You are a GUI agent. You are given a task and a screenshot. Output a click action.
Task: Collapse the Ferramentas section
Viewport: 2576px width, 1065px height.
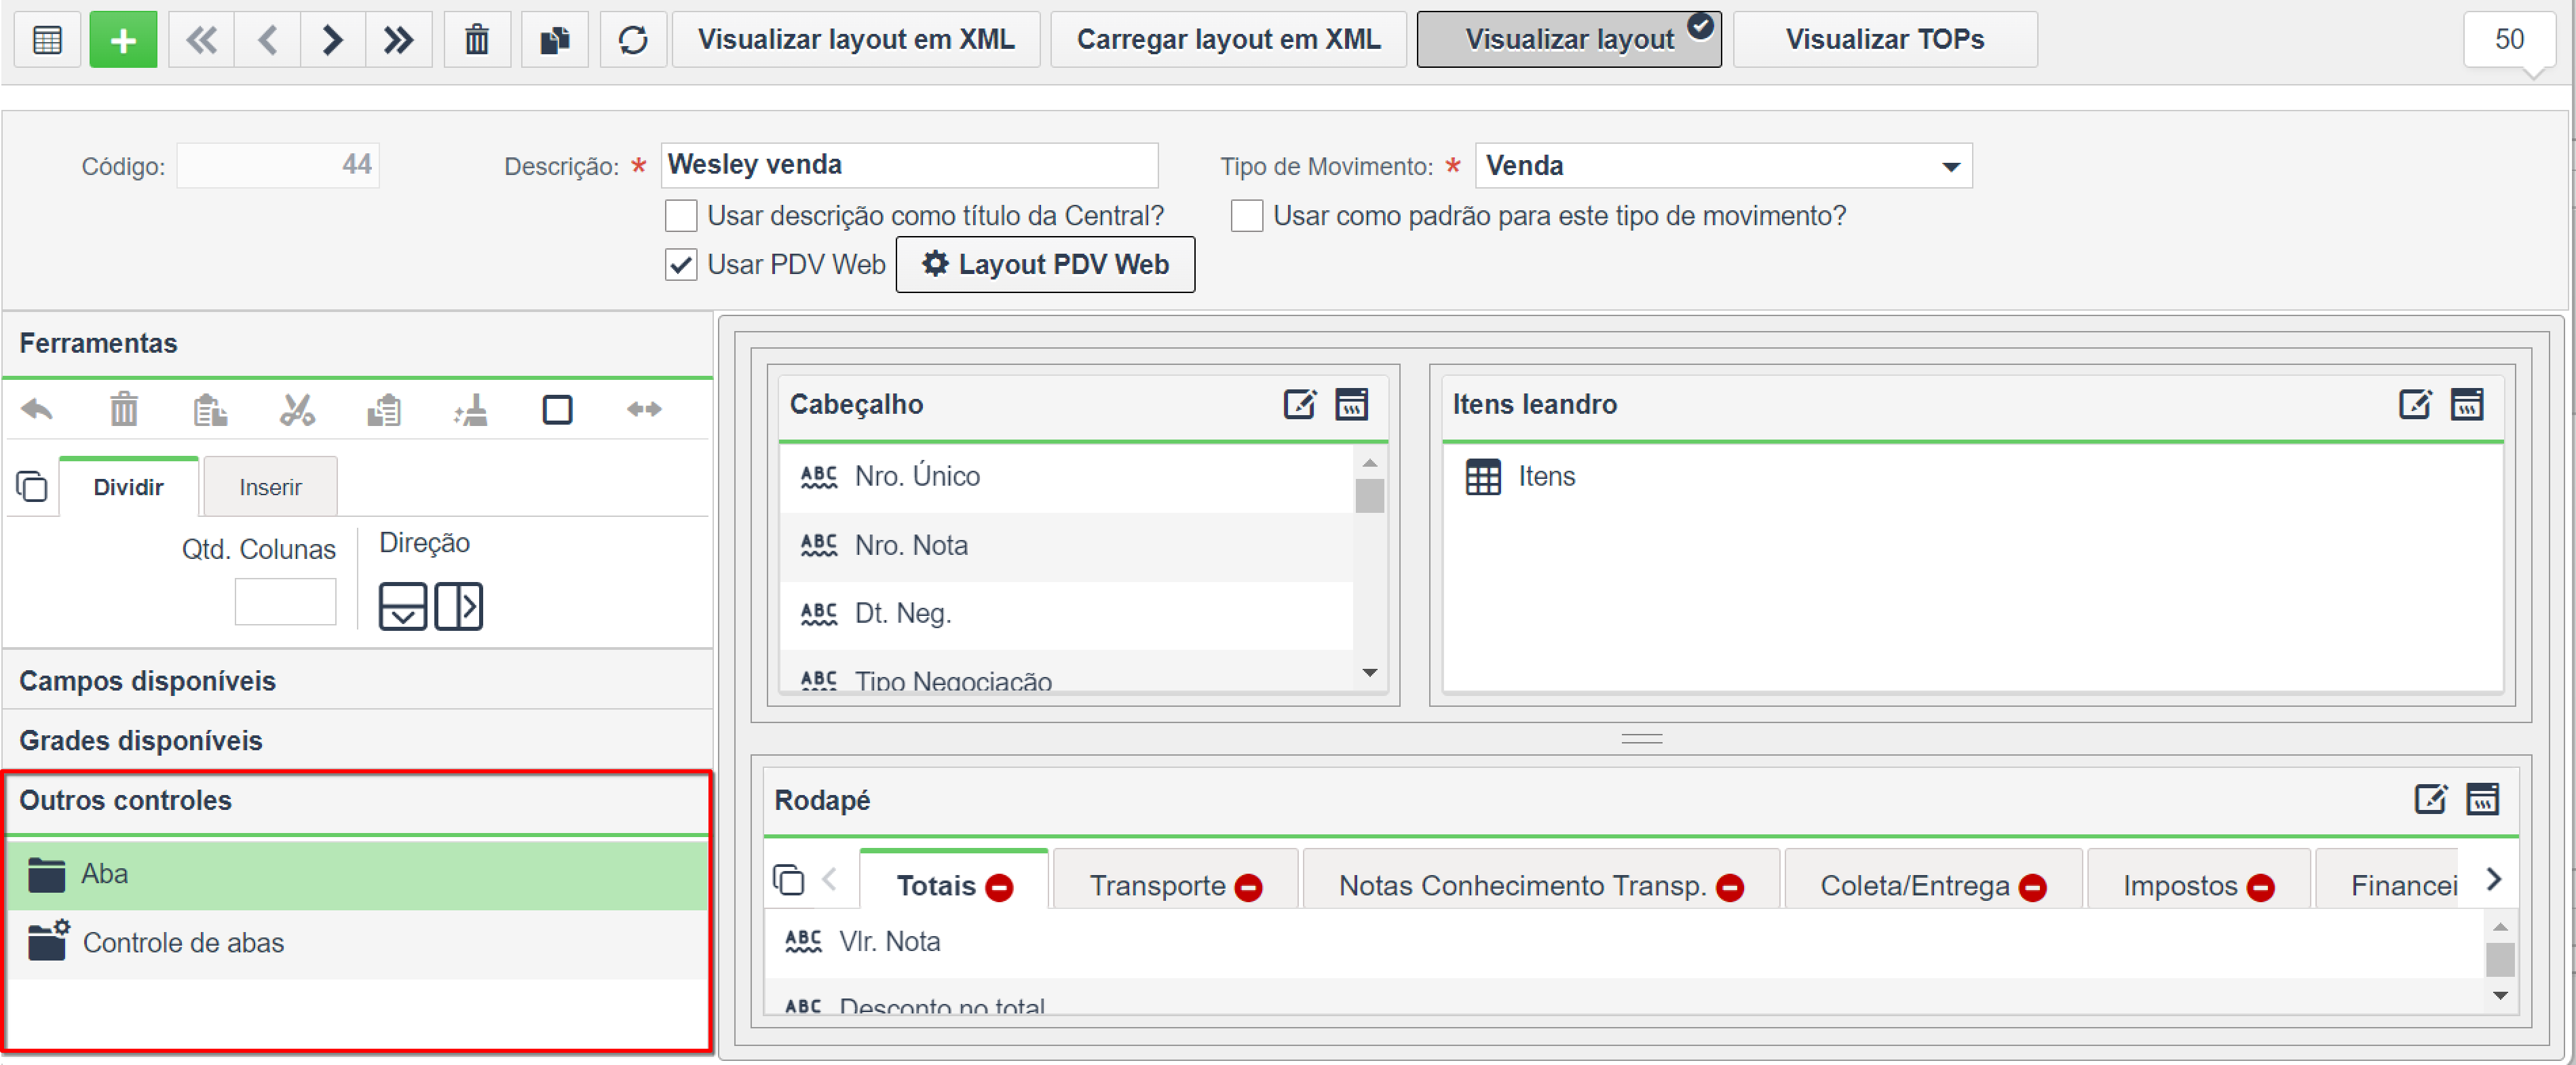pos(357,344)
